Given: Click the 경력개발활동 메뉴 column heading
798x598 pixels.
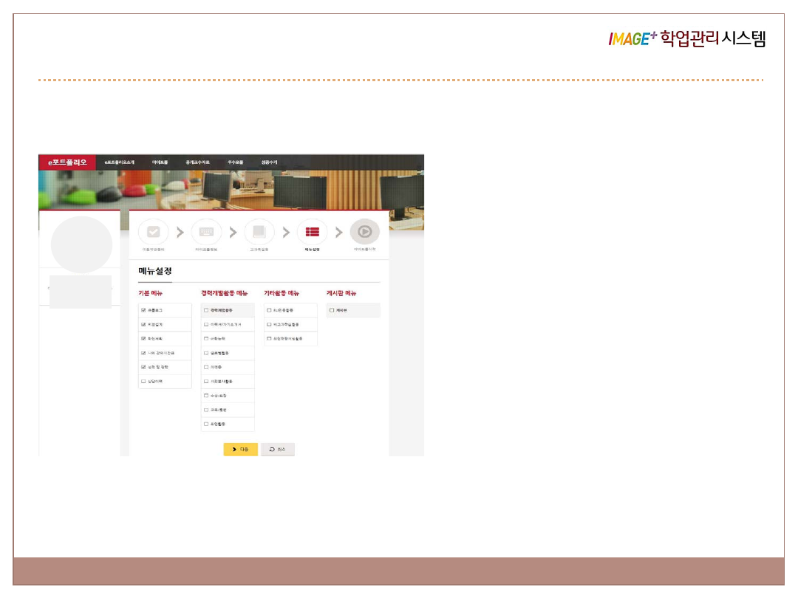Looking at the screenshot, I should (x=225, y=293).
